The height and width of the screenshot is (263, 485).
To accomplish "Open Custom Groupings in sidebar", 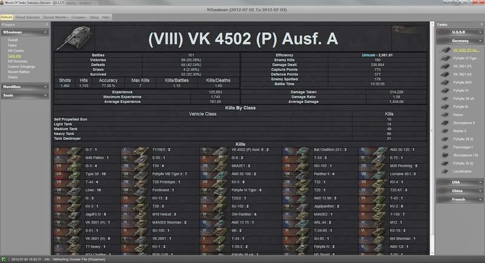I will (21, 67).
